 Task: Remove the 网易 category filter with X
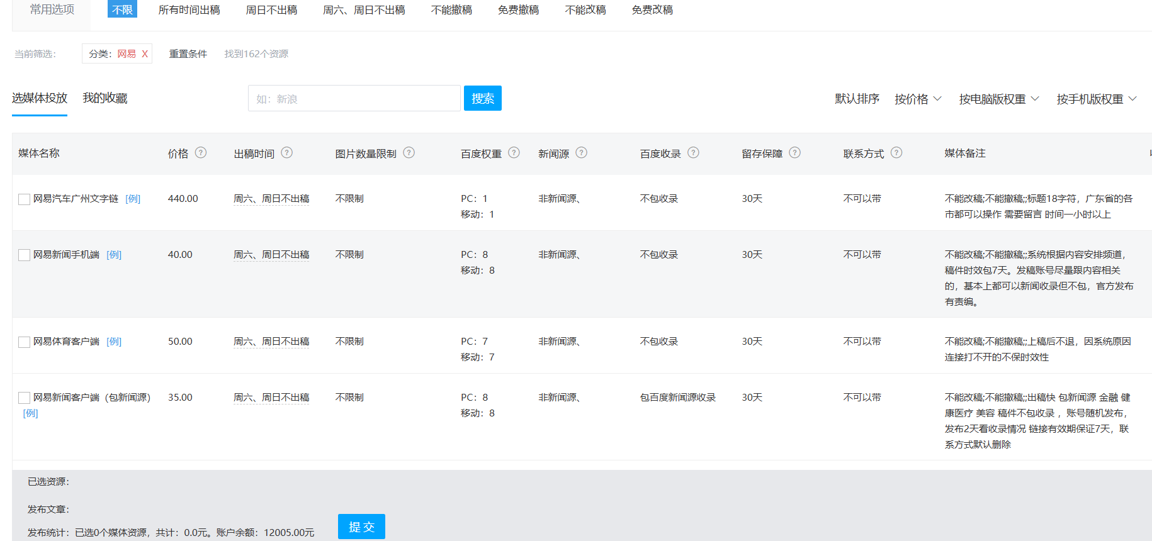(145, 54)
